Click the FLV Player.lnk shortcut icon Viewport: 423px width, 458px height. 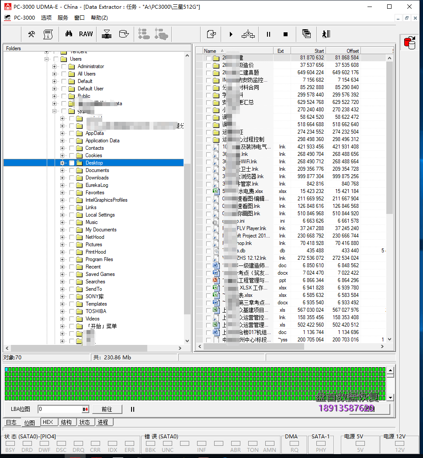[216, 228]
